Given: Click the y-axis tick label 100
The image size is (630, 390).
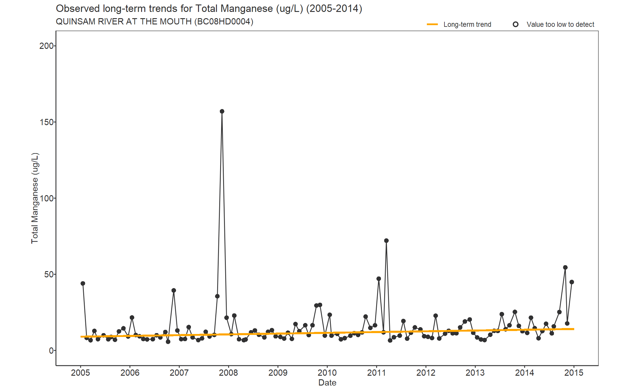Looking at the screenshot, I should point(47,198).
